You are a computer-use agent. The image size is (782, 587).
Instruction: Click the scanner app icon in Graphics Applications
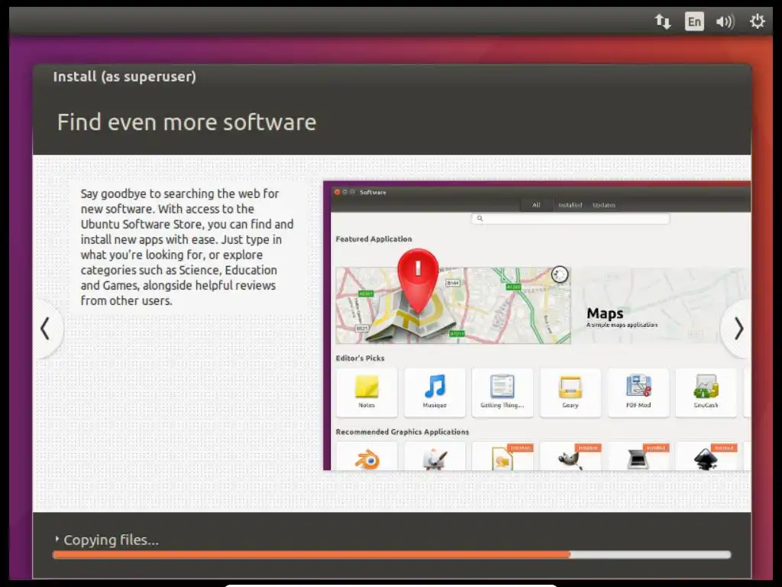click(638, 459)
